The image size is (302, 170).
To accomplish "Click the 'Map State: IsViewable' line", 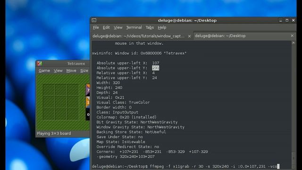I will click(121, 142).
